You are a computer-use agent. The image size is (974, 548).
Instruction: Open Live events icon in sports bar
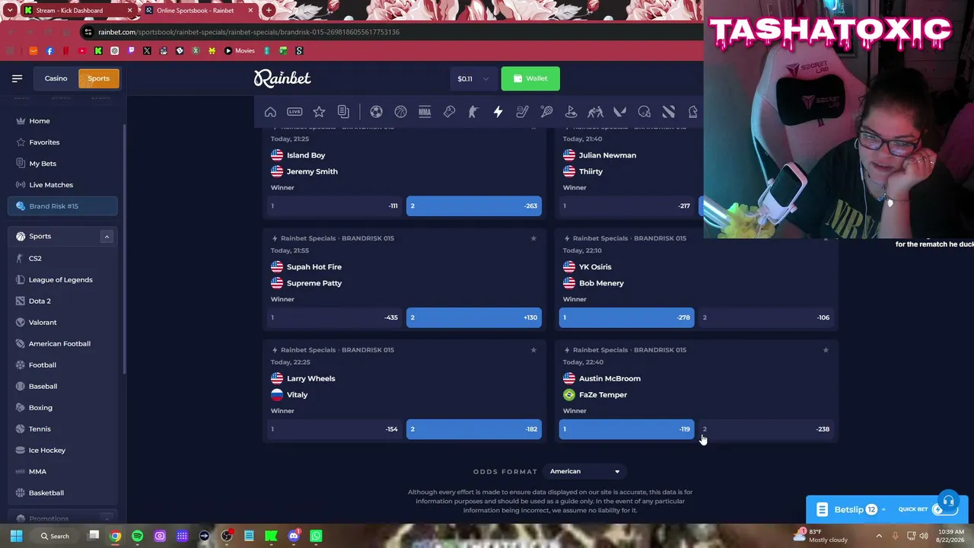(294, 112)
